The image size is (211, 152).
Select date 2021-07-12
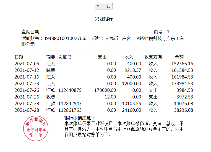pyautogui.click(x=27, y=70)
